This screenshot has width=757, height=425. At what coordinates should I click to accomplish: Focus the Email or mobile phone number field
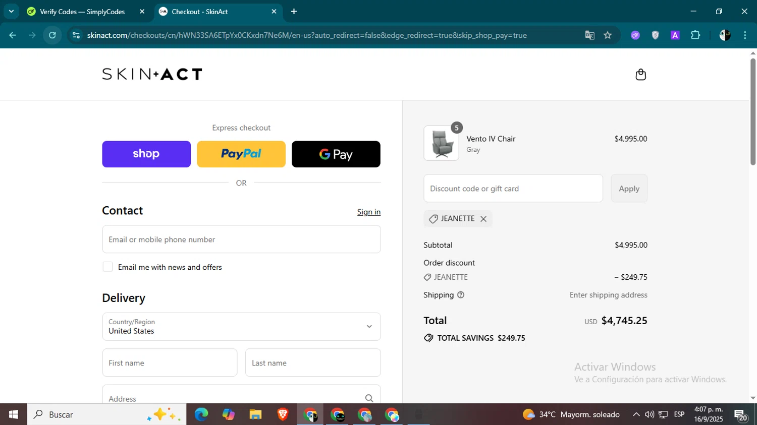tap(241, 239)
